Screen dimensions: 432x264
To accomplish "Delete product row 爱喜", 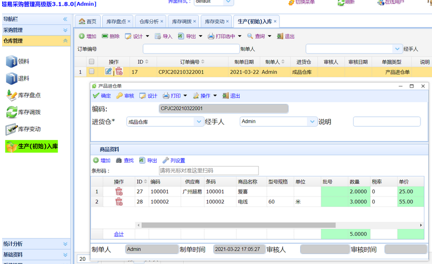I will (x=119, y=191).
